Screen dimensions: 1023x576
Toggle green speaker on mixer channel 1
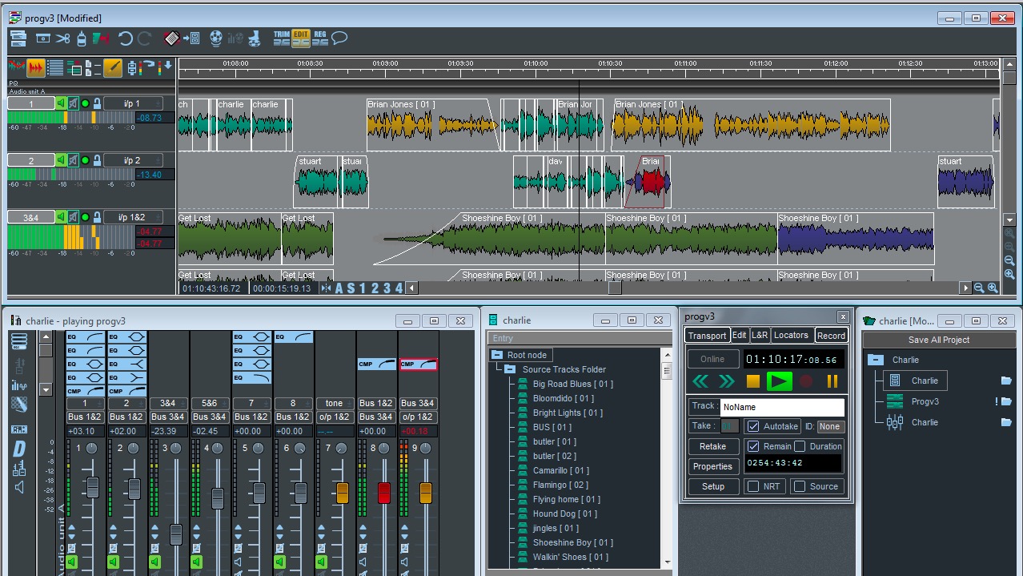[71, 562]
